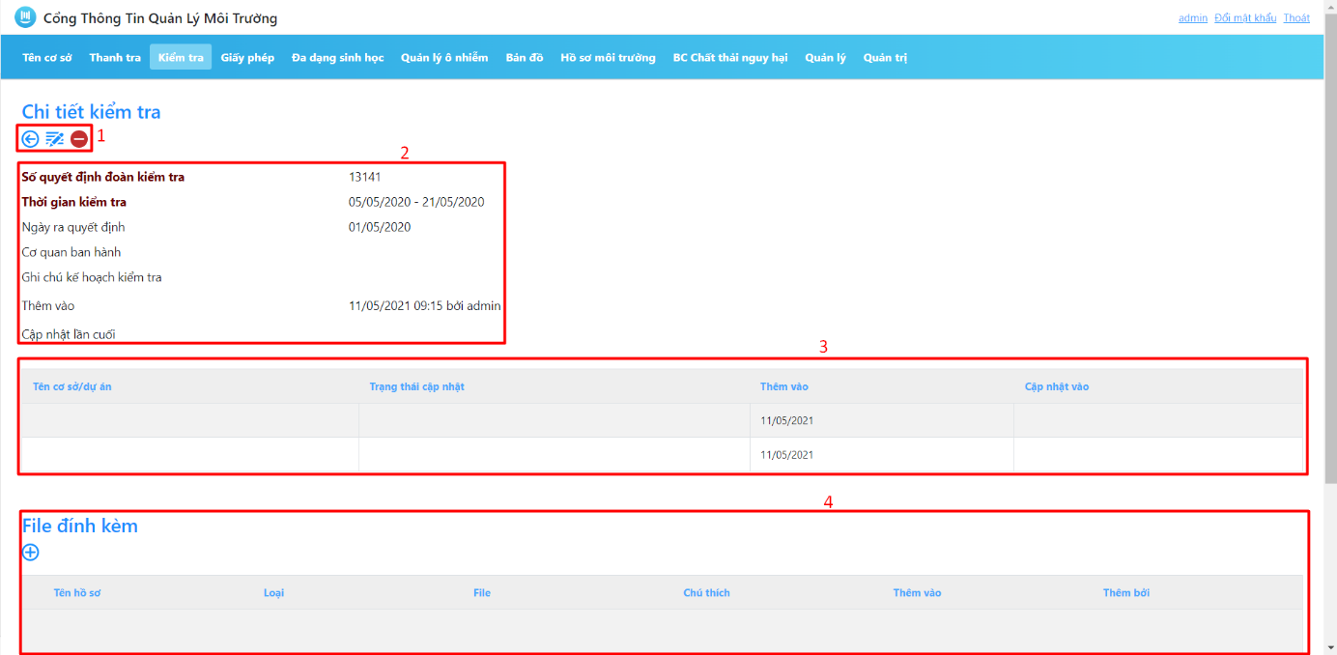Viewport: 1337px width, 655px height.
Task: Click the Cập nhật vào column header
Action: [1057, 386]
